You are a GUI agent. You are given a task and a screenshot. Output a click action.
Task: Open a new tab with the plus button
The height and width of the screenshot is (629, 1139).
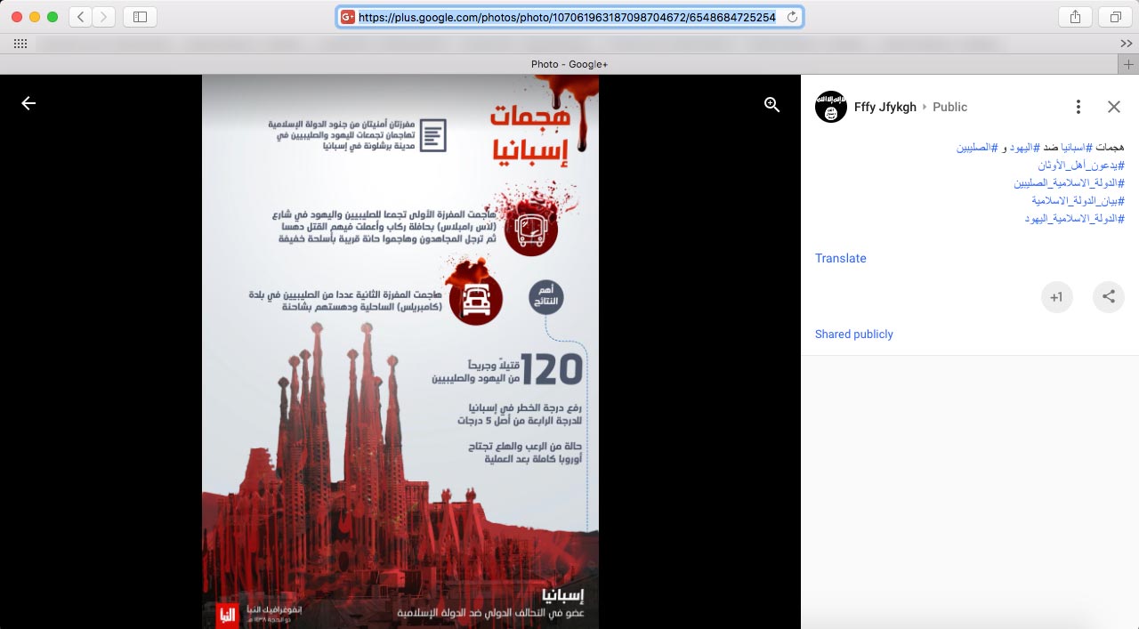[1128, 64]
